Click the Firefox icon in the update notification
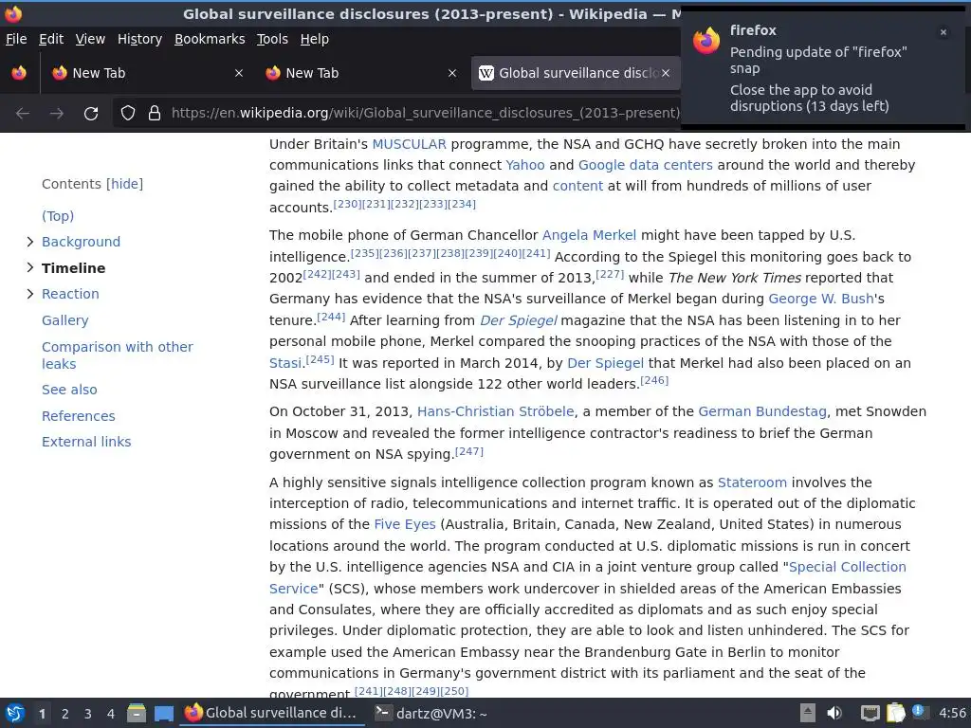The height and width of the screenshot is (728, 971). click(x=706, y=41)
